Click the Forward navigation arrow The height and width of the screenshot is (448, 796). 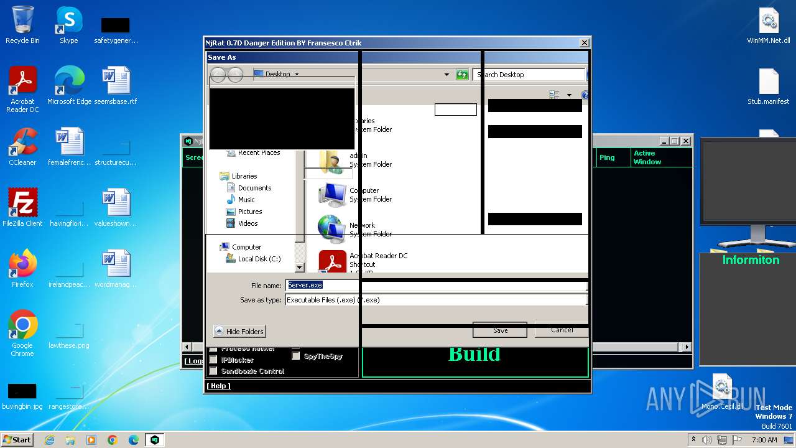point(235,75)
